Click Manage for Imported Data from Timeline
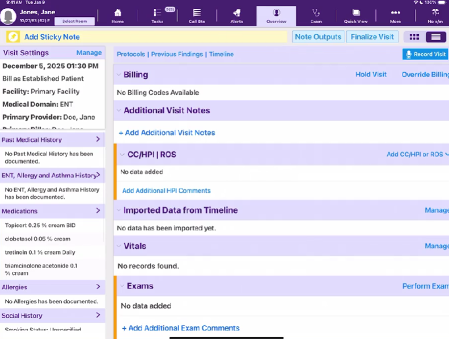This screenshot has height=339, width=449. pyautogui.click(x=437, y=210)
